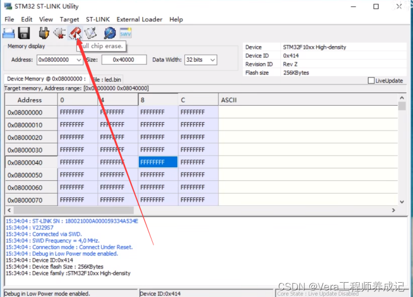Select row address 0x08000050
413x297 pixels.
31,175
